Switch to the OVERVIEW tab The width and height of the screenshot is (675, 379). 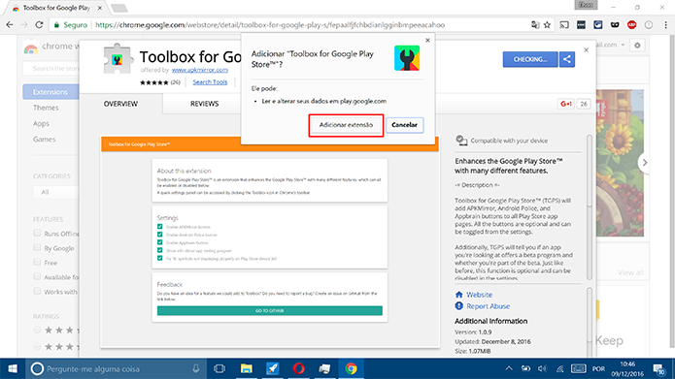point(120,104)
